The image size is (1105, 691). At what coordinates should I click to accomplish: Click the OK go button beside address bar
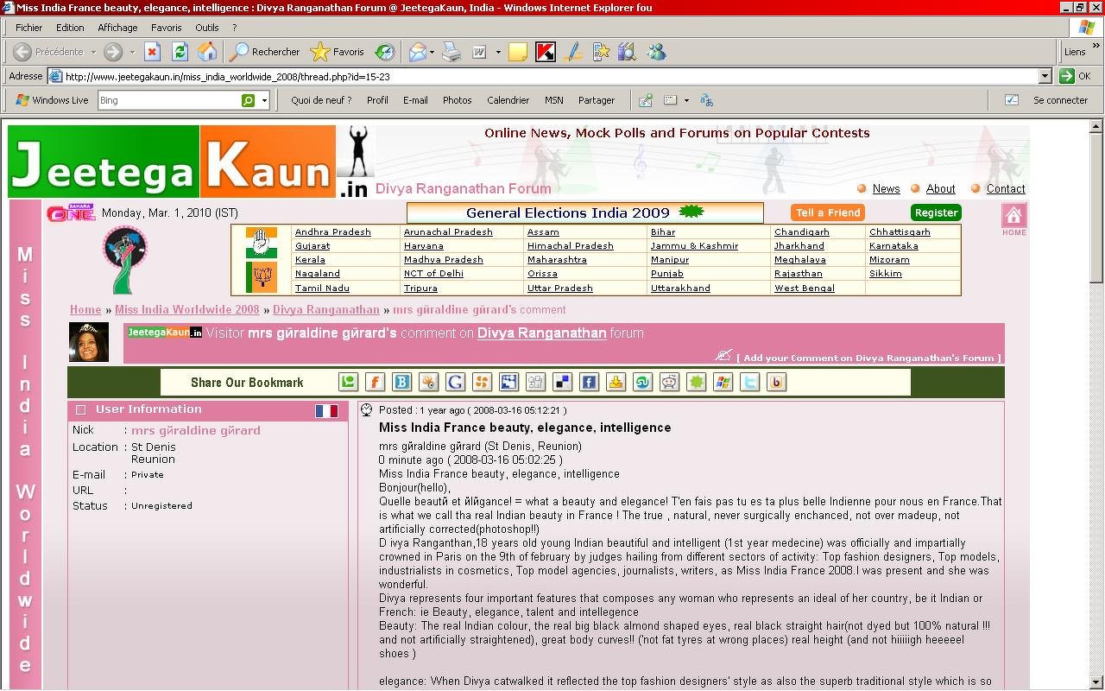click(1075, 76)
